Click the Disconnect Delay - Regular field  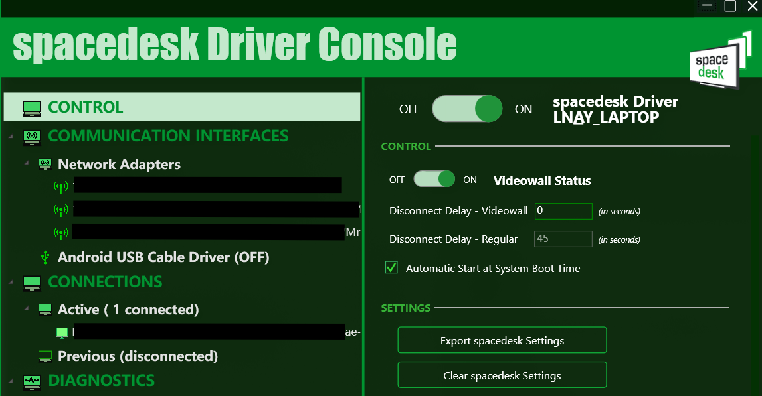pos(563,239)
